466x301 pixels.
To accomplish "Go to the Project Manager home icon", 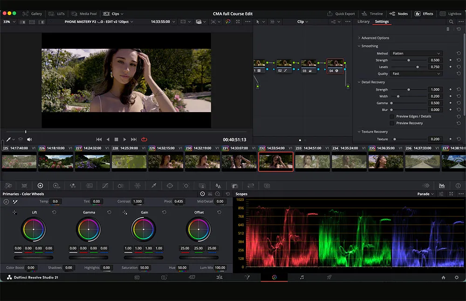I will (444, 278).
